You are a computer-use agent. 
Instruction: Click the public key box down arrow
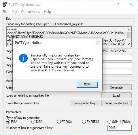128,44
